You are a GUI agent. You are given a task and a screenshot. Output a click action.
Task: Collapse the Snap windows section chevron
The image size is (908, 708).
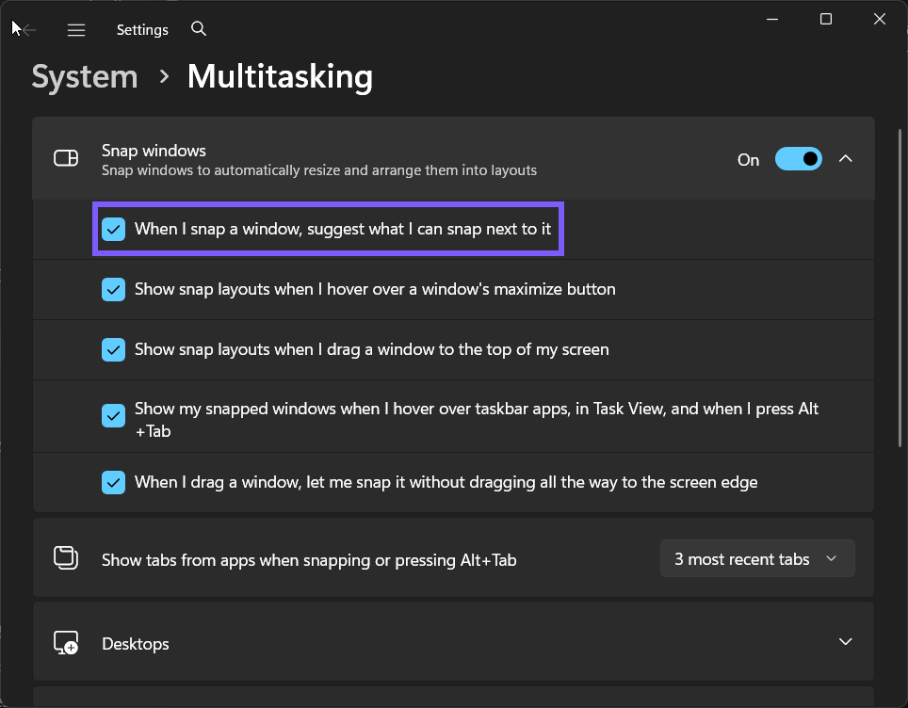[846, 158]
